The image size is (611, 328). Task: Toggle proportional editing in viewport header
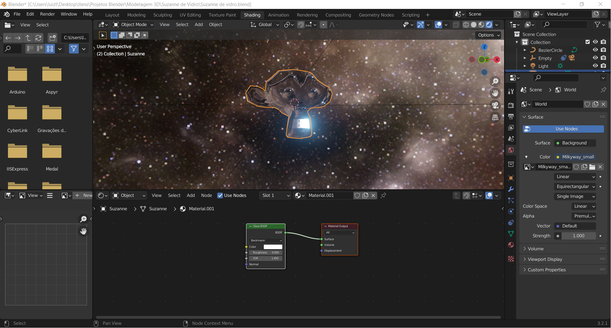[x=323, y=25]
